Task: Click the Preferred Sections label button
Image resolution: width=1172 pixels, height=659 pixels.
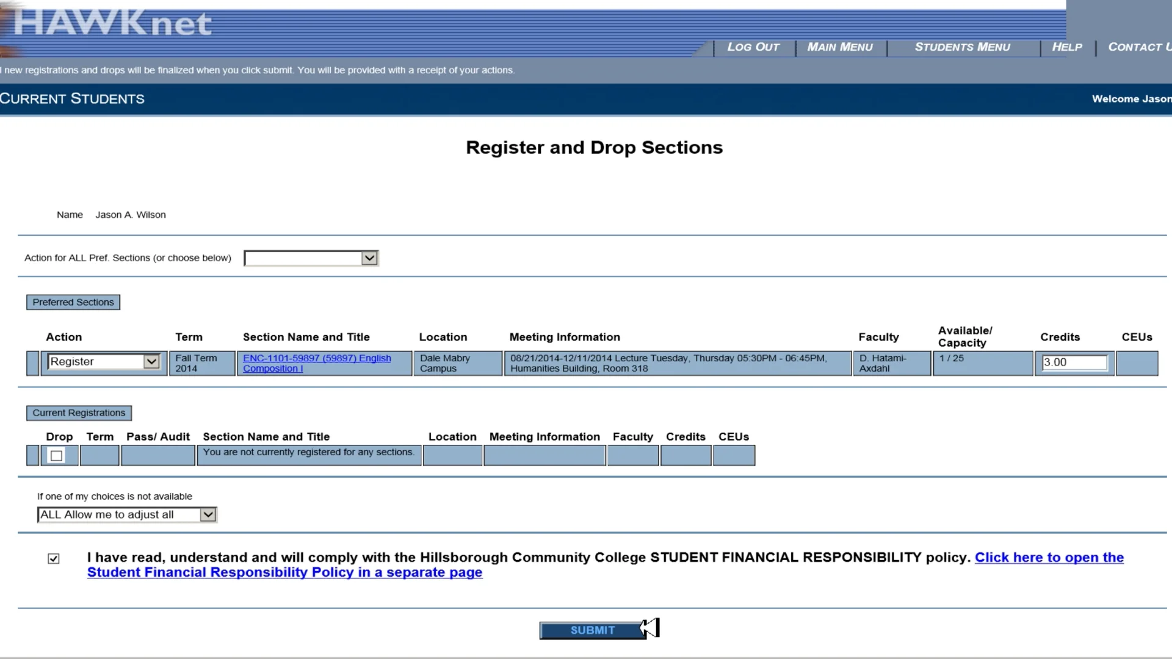Action: coord(73,303)
